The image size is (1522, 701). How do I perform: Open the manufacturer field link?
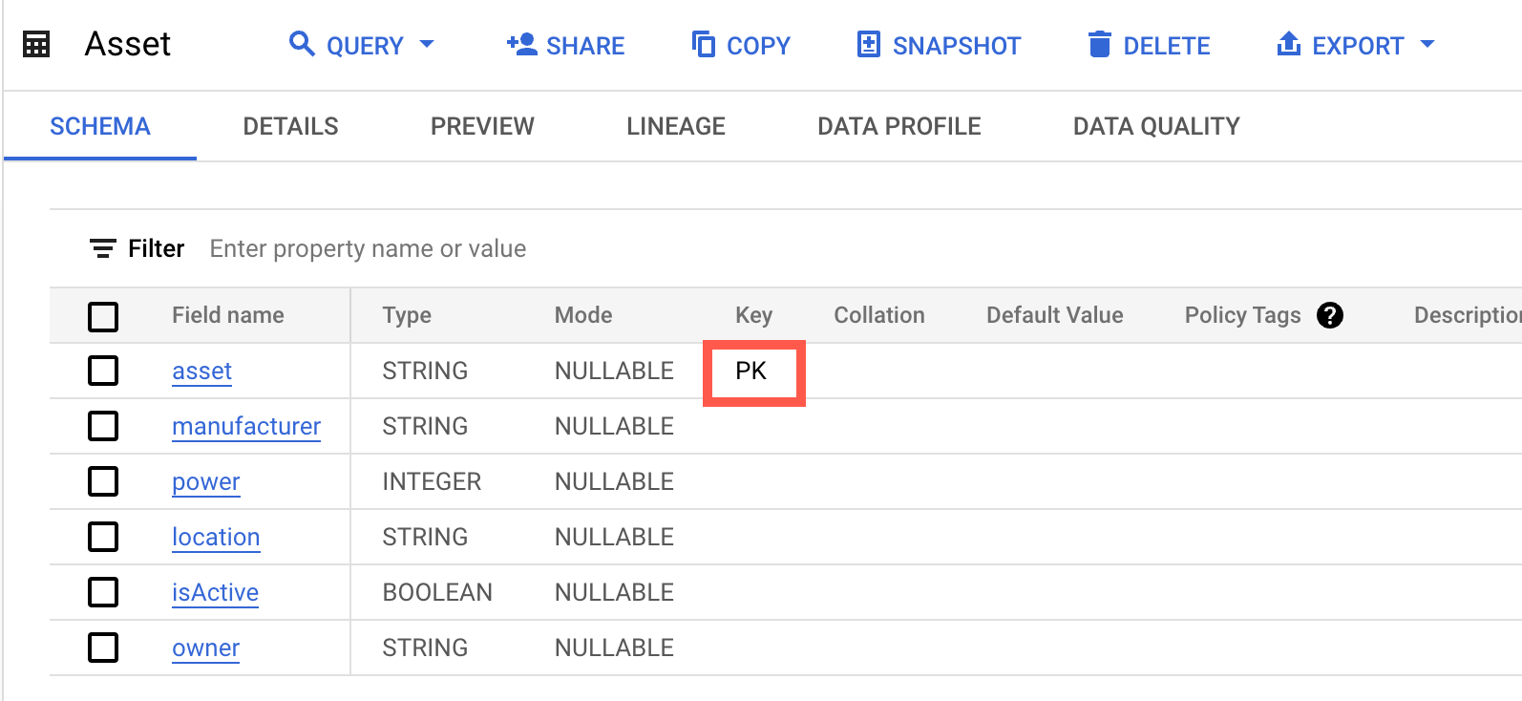tap(246, 426)
